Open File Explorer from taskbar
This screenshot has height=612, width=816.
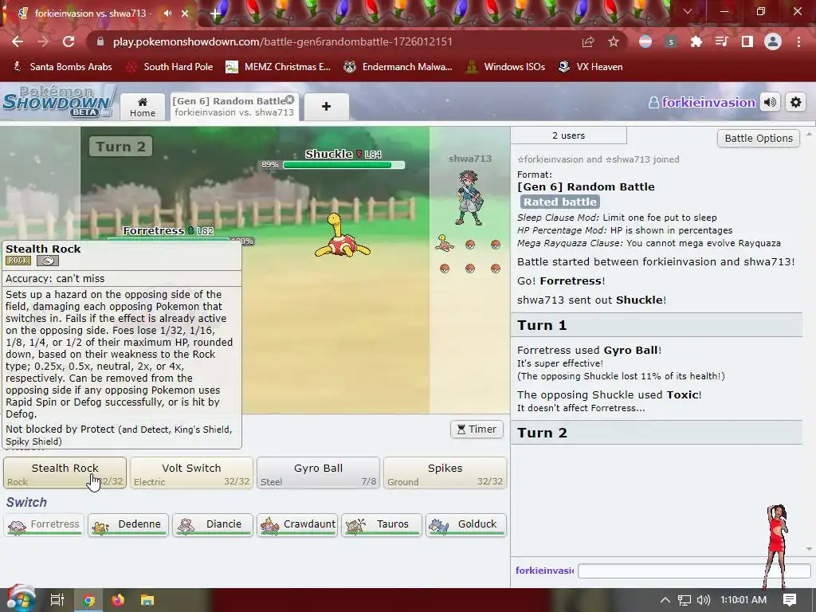[x=147, y=601]
